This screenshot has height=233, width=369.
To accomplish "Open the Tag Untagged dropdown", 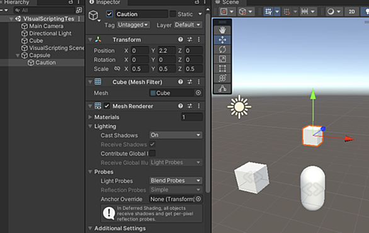I will pos(133,25).
